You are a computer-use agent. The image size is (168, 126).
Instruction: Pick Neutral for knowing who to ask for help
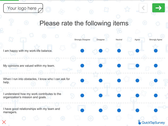(119, 81)
